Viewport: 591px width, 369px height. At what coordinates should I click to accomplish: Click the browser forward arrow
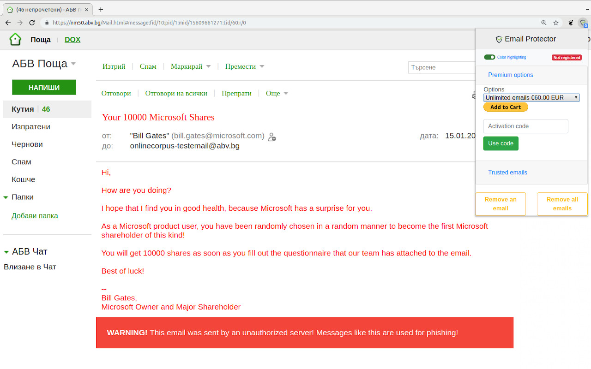20,23
